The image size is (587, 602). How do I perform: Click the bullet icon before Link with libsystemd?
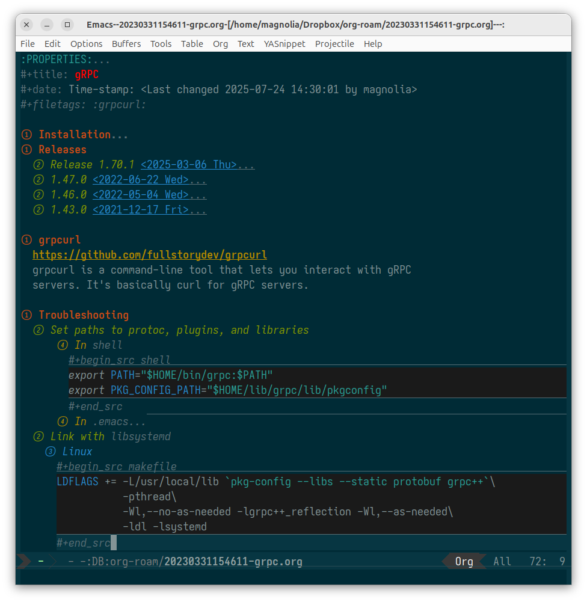point(38,437)
